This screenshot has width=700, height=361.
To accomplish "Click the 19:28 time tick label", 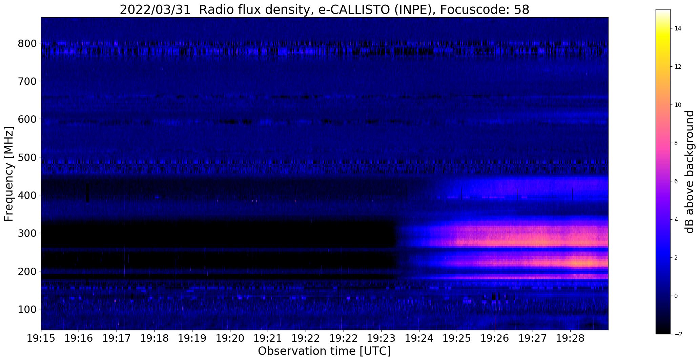I will pyautogui.click(x=570, y=339).
